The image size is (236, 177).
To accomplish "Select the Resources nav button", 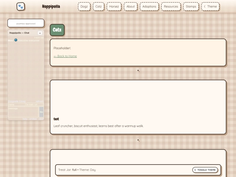I will click(171, 7).
